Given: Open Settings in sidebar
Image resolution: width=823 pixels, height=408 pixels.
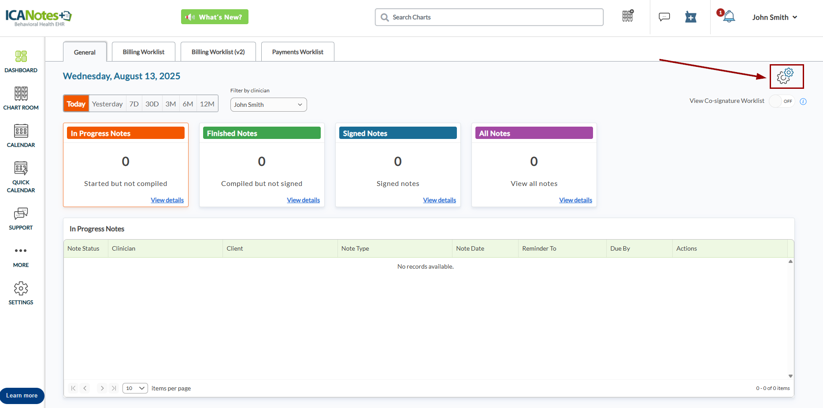Looking at the screenshot, I should [x=21, y=293].
